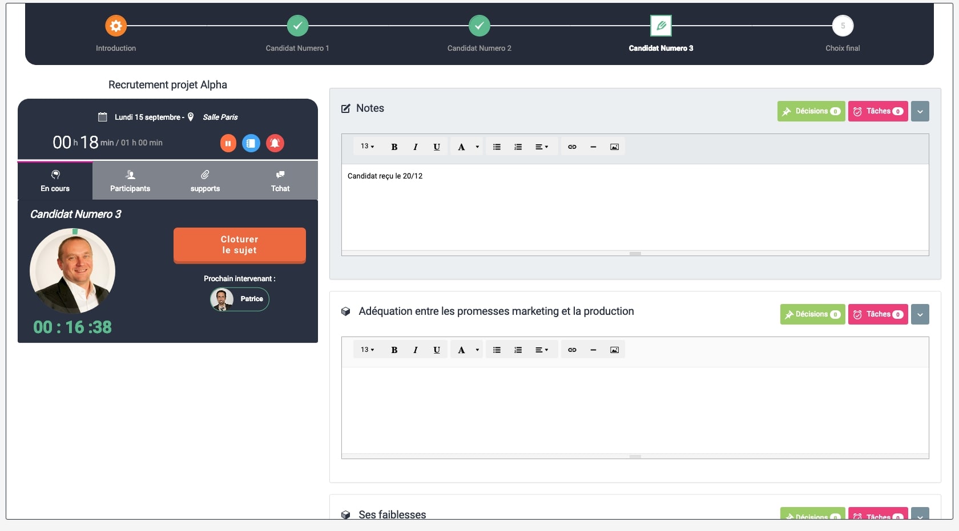Pause the meeting timer
The width and height of the screenshot is (959, 531).
pos(228,143)
